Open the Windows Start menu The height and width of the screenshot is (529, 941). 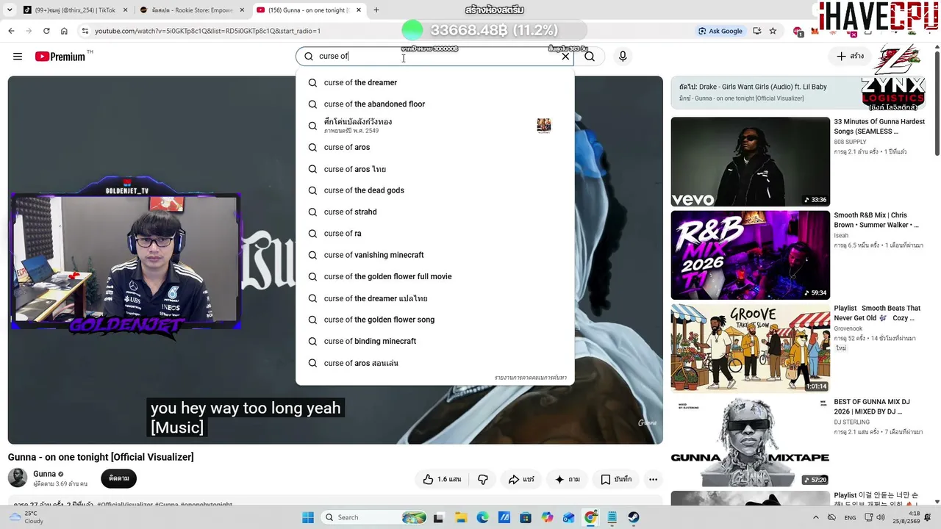(x=308, y=517)
